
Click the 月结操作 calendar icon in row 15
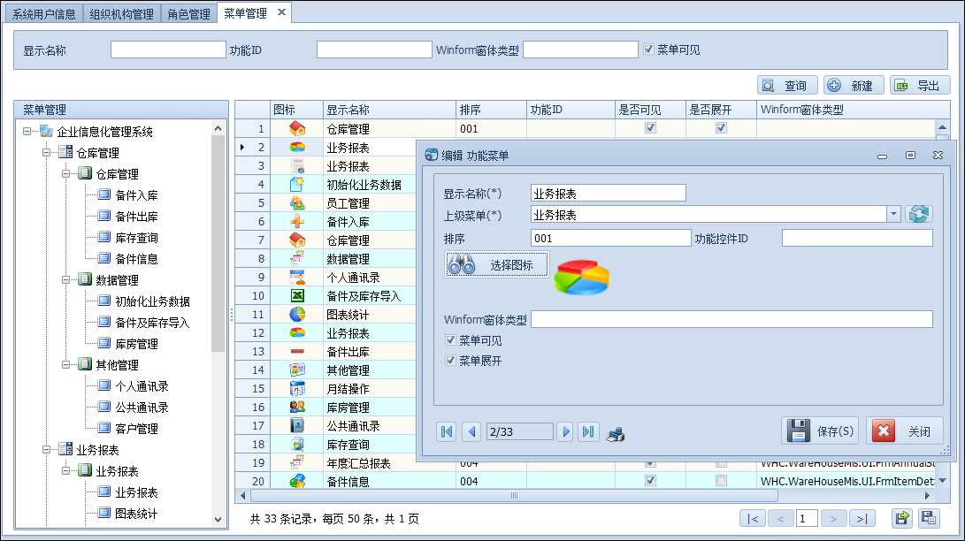[x=297, y=389]
